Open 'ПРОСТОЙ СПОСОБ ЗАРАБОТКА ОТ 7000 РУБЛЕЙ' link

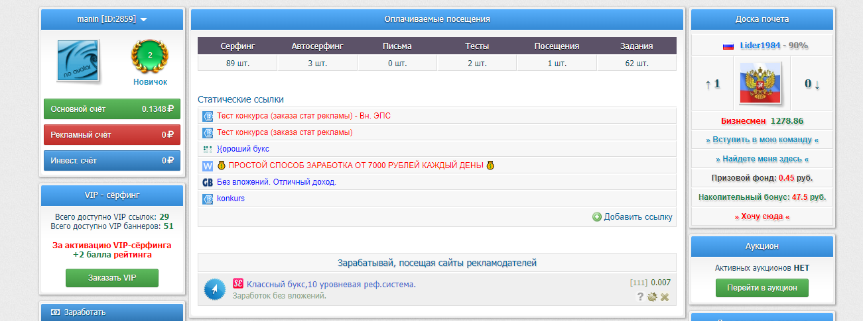pos(356,165)
